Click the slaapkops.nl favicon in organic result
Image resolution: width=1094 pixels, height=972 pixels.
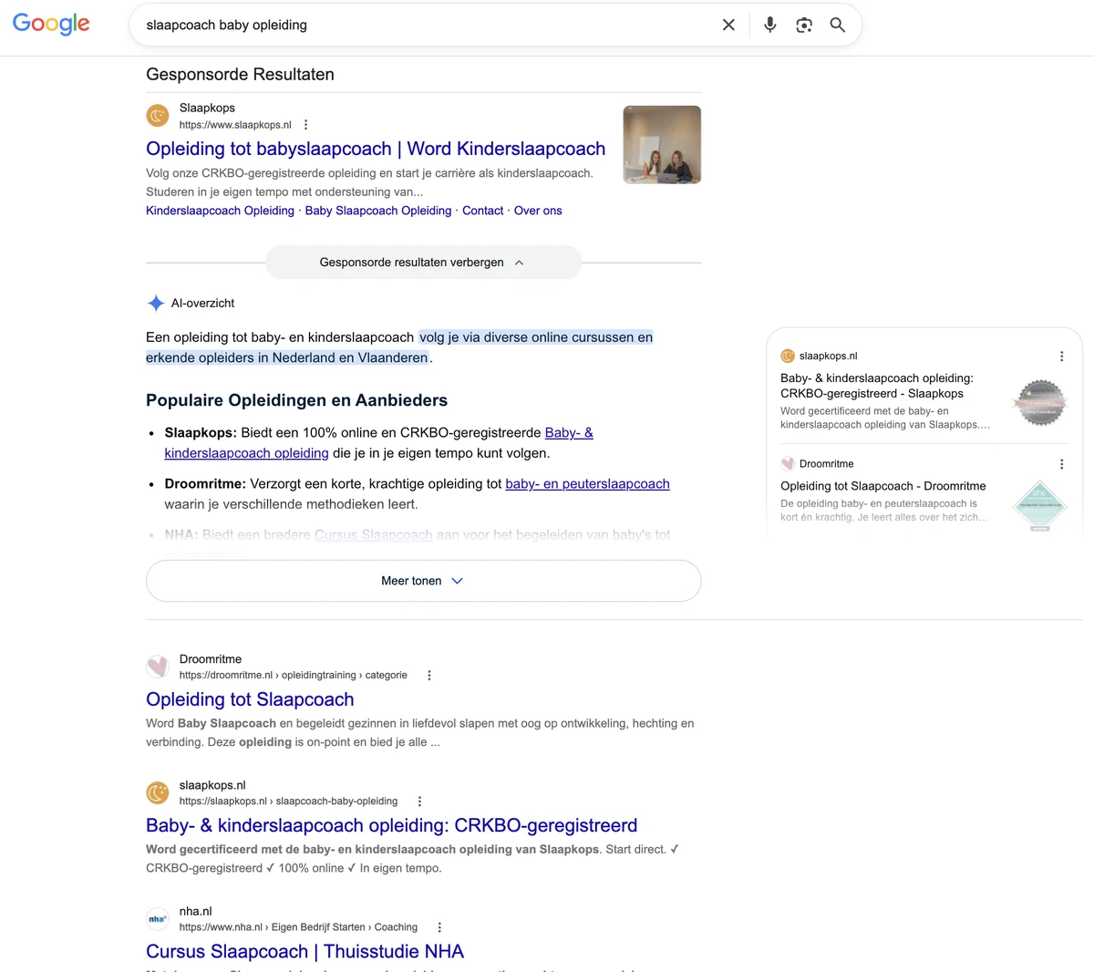158,792
